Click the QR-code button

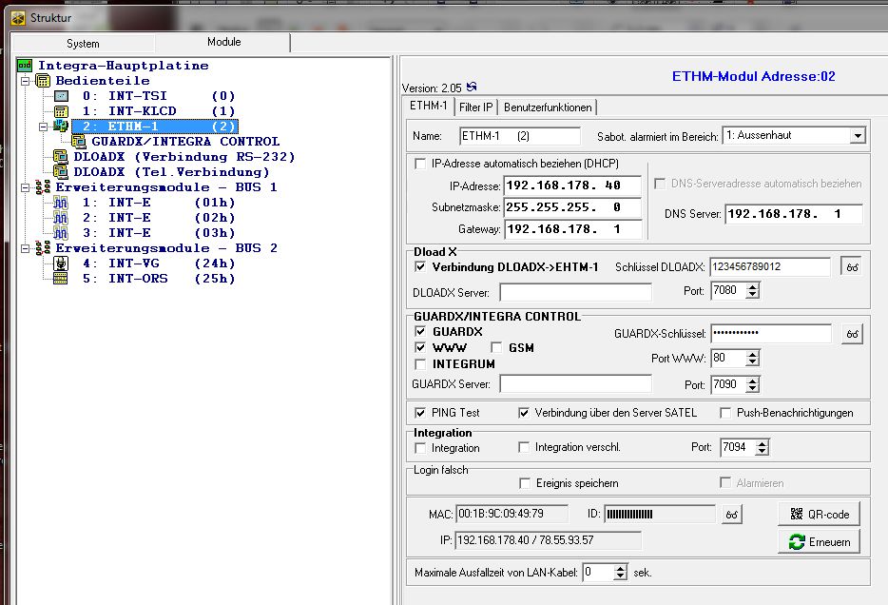[819, 514]
